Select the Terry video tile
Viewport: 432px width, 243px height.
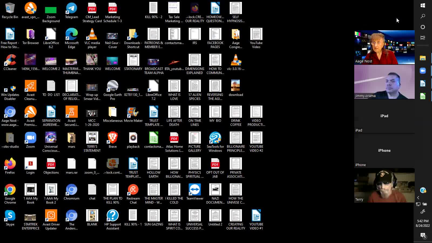tap(384, 185)
